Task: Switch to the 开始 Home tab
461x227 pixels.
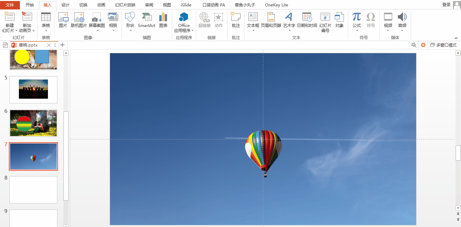Action: tap(30, 5)
